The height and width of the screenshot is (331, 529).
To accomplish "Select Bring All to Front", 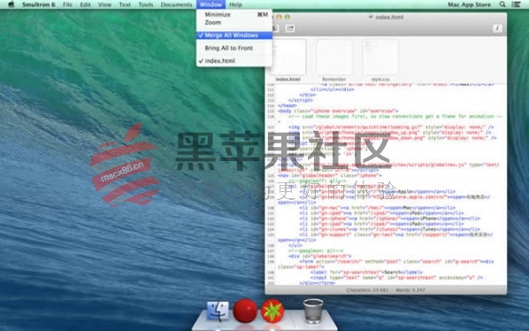I will pyautogui.click(x=234, y=49).
